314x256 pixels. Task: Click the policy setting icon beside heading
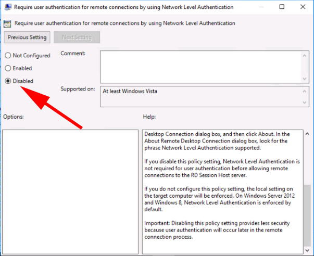pos(7,23)
